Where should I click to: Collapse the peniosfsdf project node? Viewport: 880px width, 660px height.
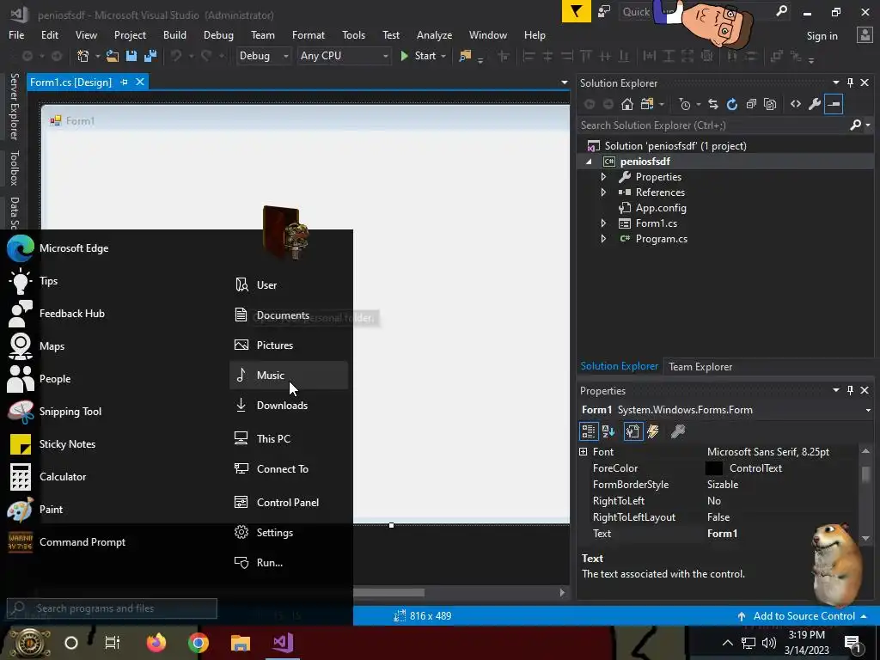pyautogui.click(x=589, y=162)
